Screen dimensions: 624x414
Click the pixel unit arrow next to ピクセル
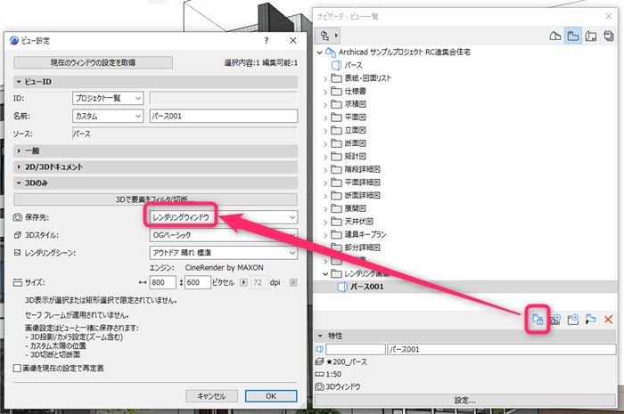[244, 282]
